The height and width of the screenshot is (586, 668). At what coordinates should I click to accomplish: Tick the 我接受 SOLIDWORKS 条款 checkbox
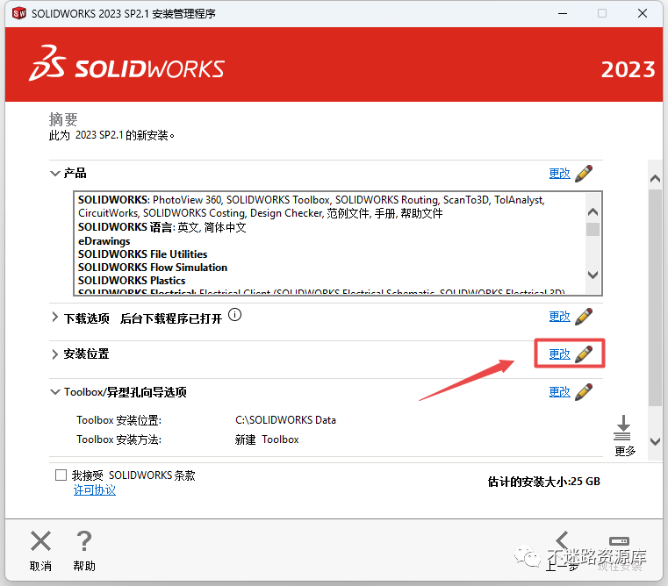click(x=61, y=475)
